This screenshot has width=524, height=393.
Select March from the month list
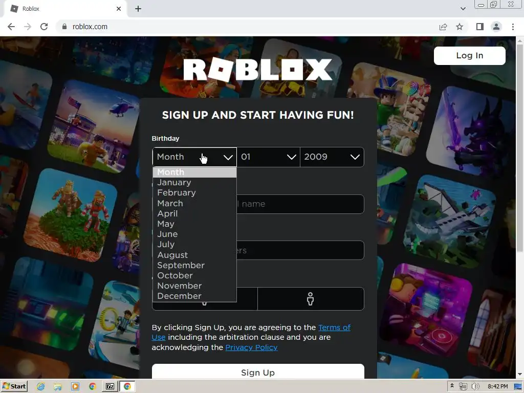tap(194, 203)
